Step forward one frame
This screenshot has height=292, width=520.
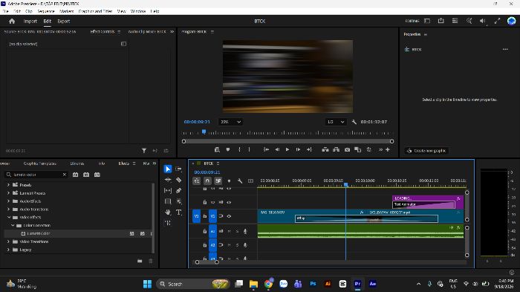[x=298, y=149]
